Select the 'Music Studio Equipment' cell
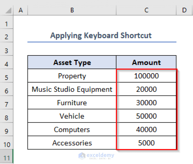 point(72,89)
